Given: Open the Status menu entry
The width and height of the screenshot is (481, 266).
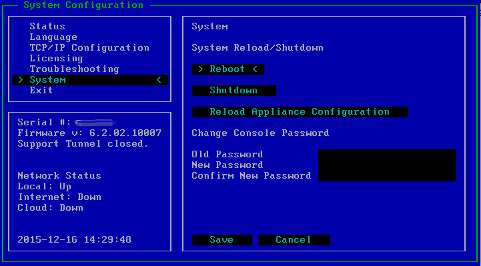Looking at the screenshot, I should click(x=47, y=27).
